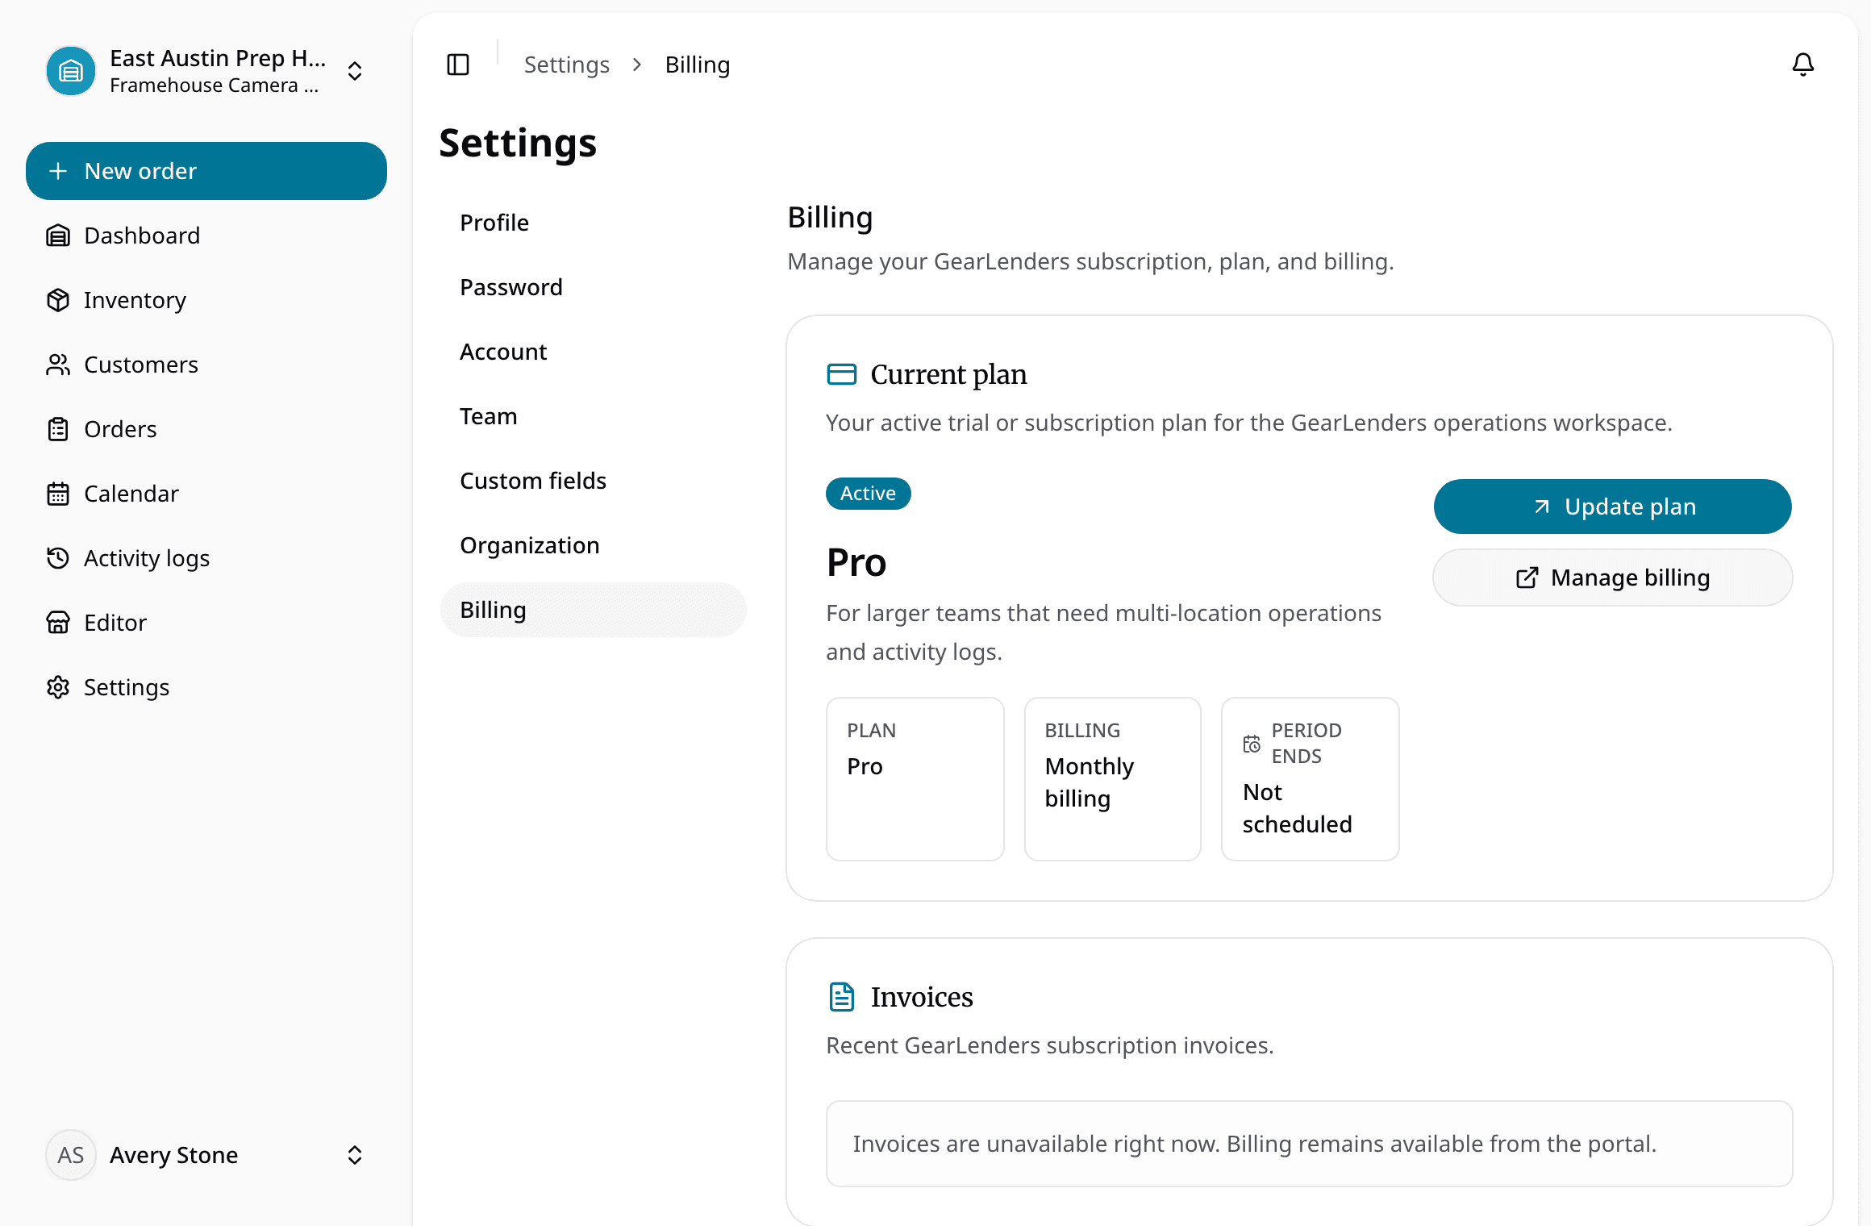Open Settings in the left sidebar

point(206,687)
